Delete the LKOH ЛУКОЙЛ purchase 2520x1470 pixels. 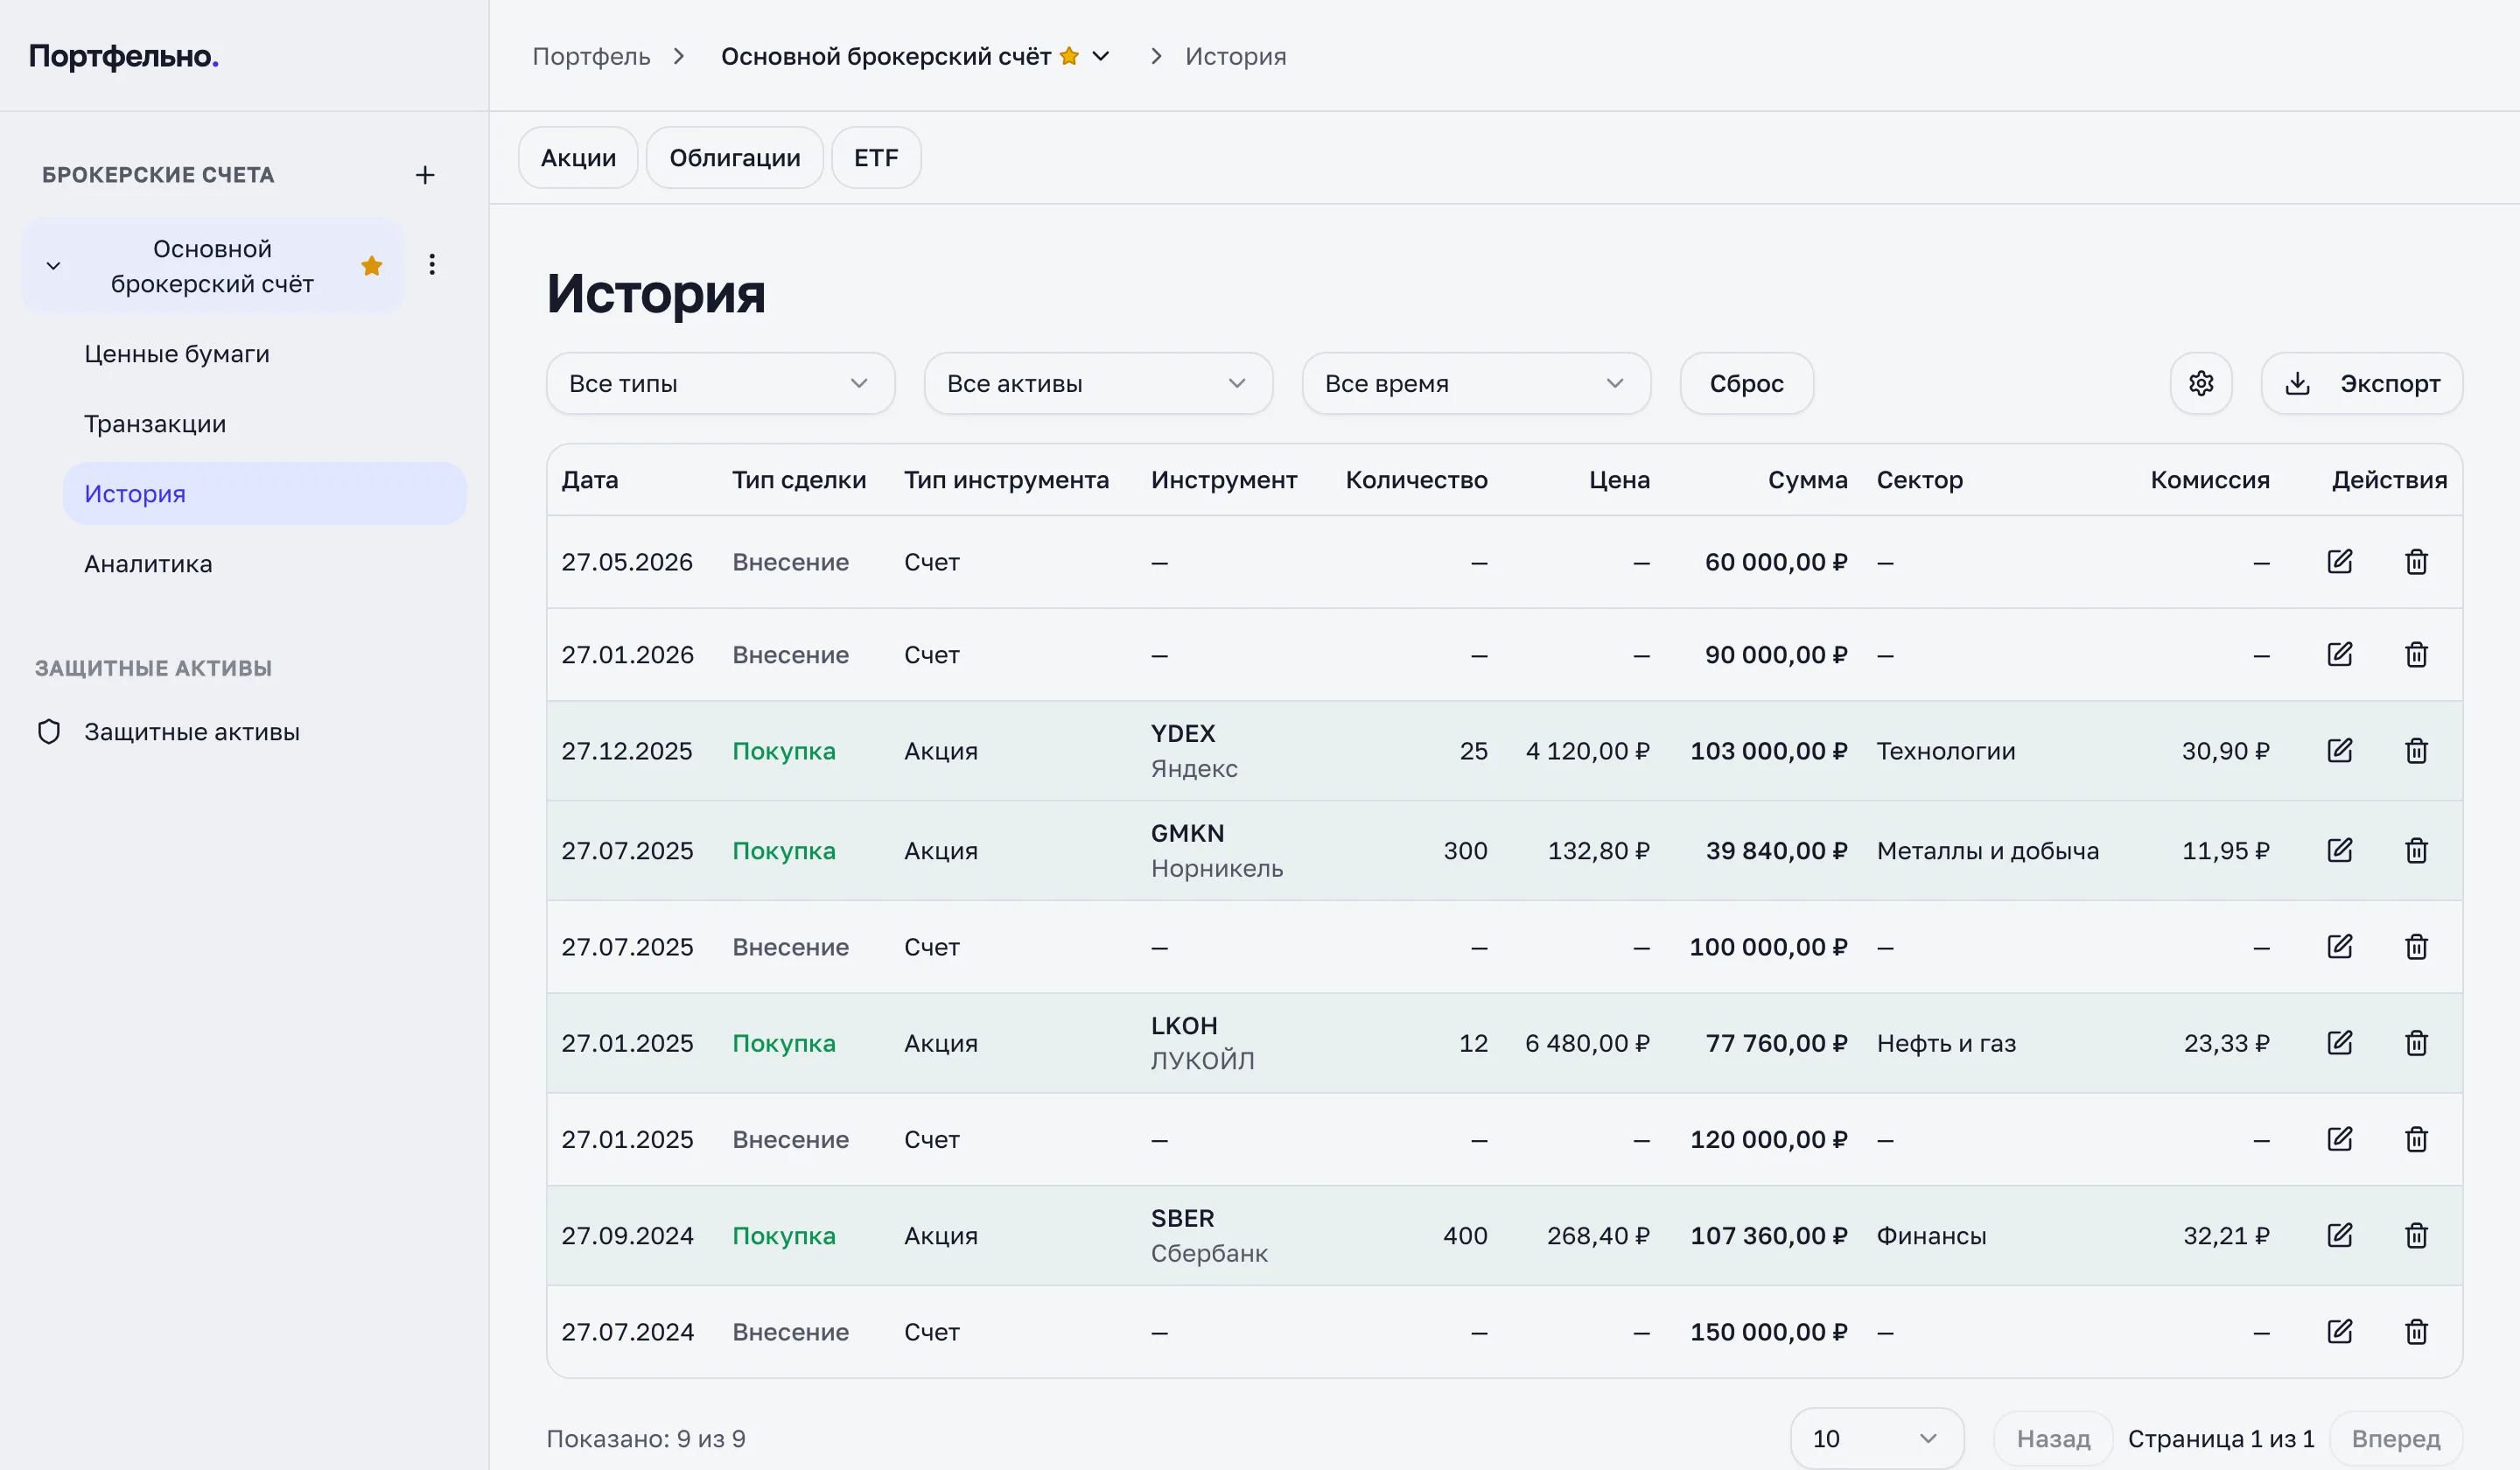[2416, 1042]
